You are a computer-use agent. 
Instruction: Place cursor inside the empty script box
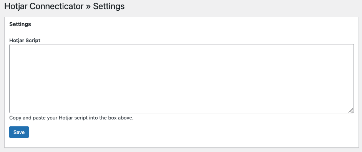[x=181, y=78]
